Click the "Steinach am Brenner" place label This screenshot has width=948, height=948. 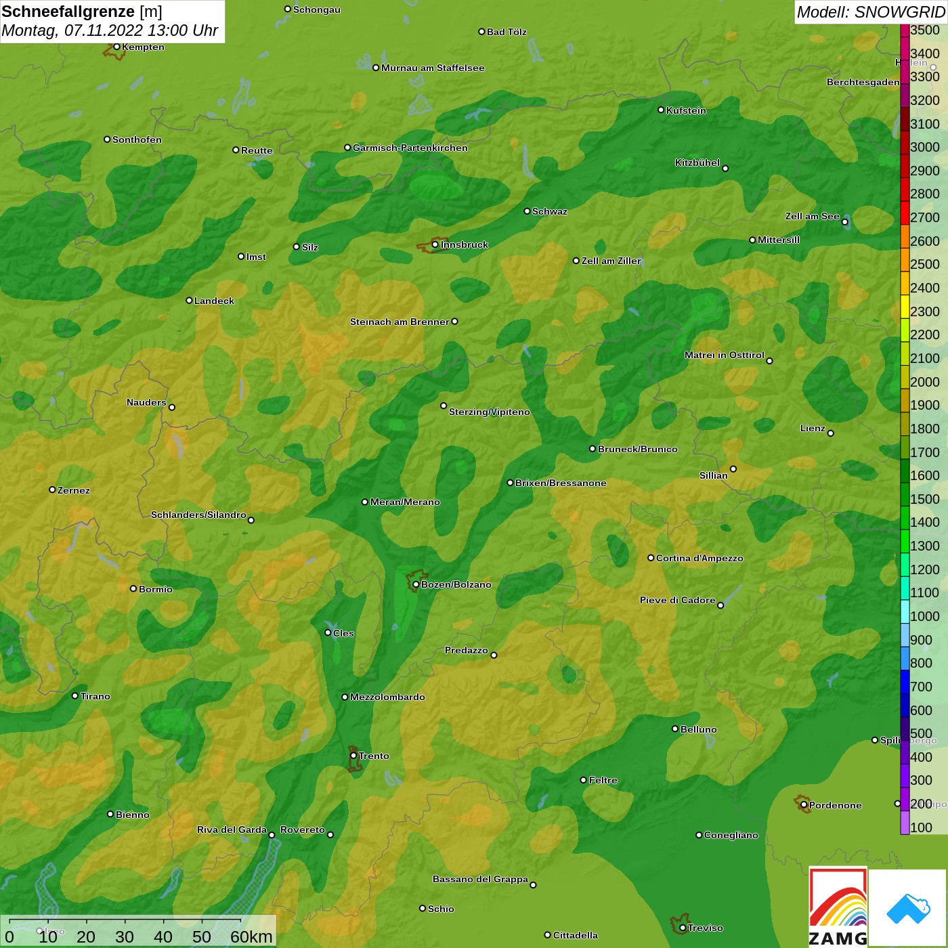400,322
